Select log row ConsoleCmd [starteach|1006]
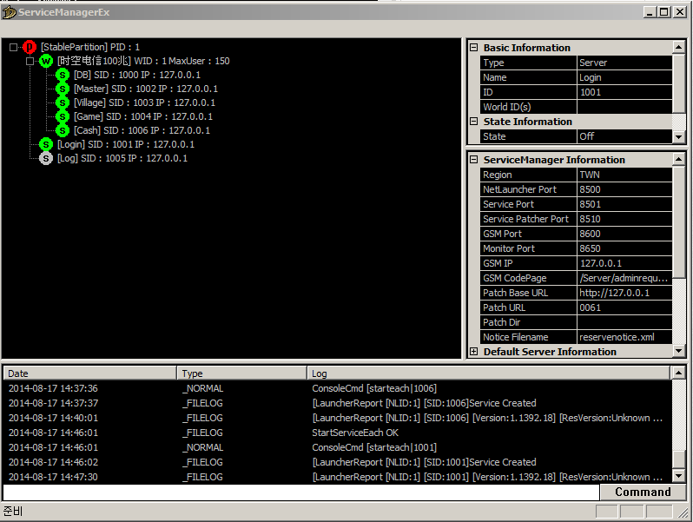 [338, 388]
